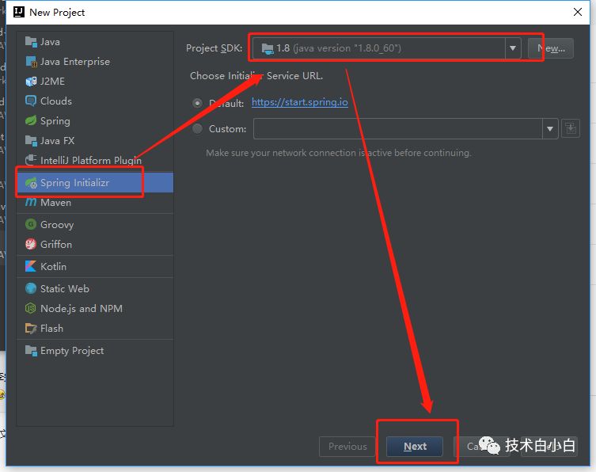
Task: Click the Spring Initializr leaf icon
Action: (x=31, y=183)
